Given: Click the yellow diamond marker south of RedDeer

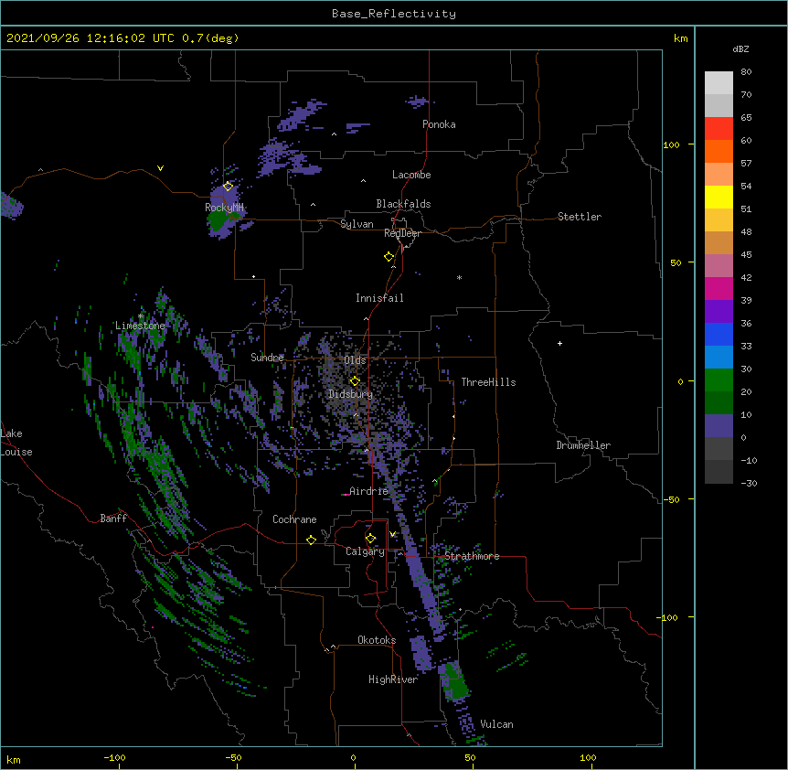Looking at the screenshot, I should pyautogui.click(x=389, y=257).
